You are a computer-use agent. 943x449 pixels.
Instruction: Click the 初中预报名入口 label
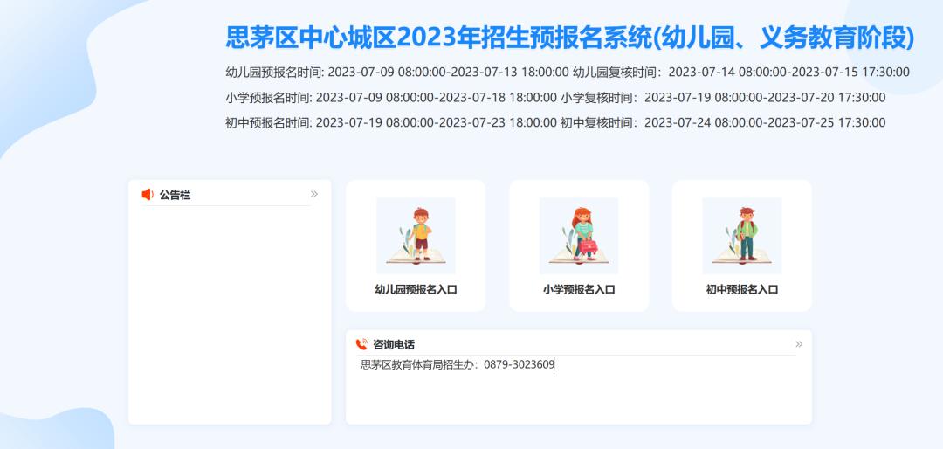(742, 289)
